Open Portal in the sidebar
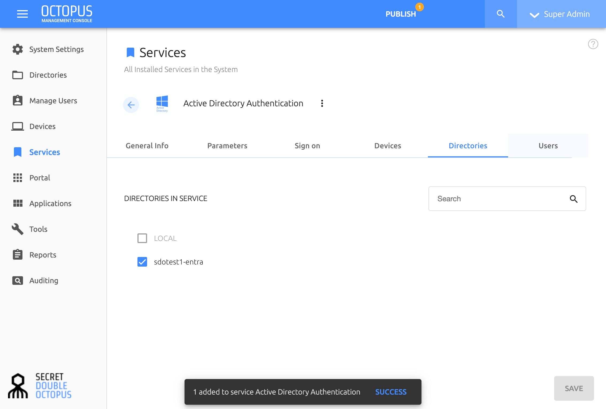This screenshot has width=606, height=409. 40,178
